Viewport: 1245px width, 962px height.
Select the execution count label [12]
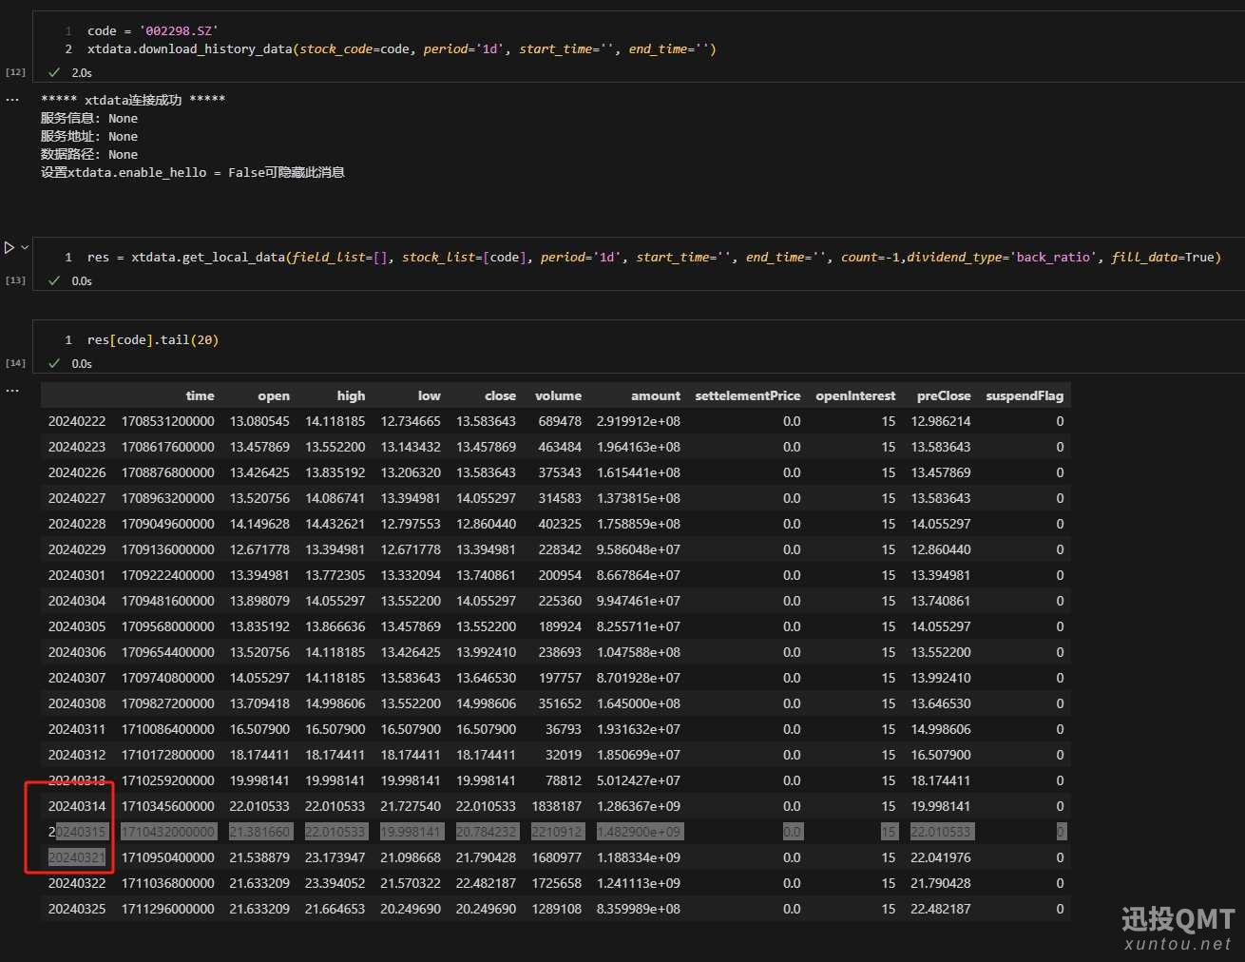(x=16, y=72)
